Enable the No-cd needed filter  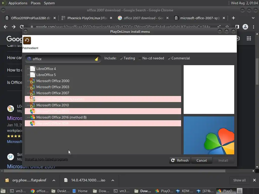pos(151,58)
